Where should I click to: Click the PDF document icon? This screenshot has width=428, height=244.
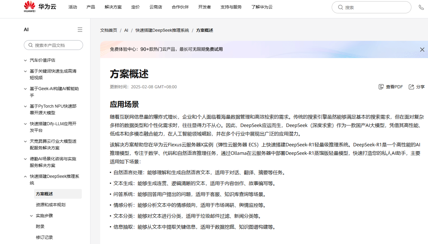(381, 87)
